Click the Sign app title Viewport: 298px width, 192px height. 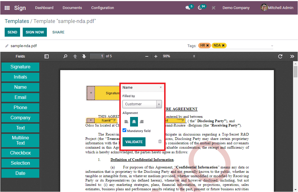[x=20, y=8]
